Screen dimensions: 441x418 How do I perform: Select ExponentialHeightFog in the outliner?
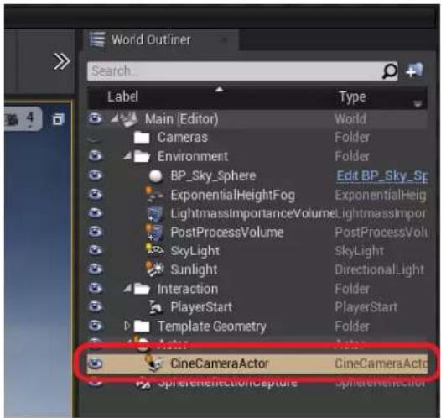232,195
